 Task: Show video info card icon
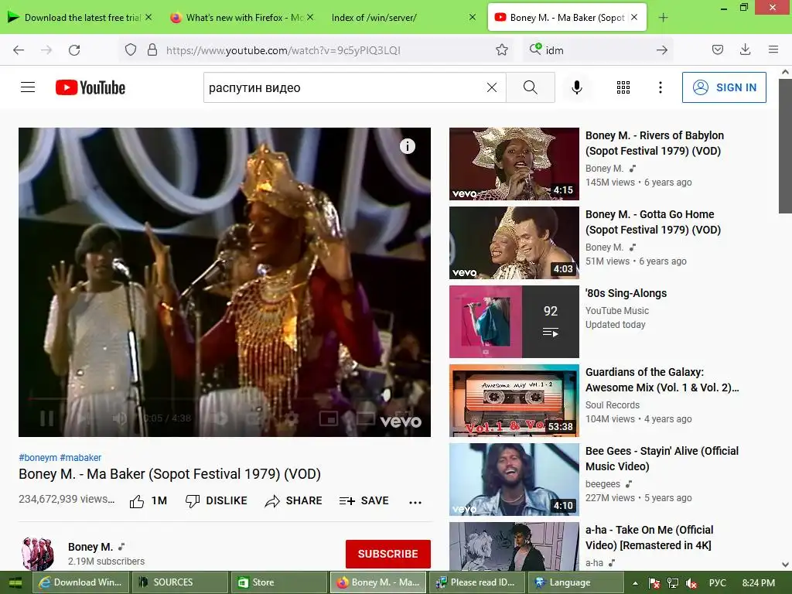(x=408, y=146)
